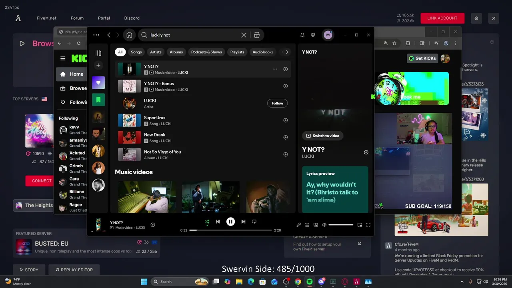Follow the artist LUCKI
This screenshot has width=512, height=288.
click(x=277, y=103)
